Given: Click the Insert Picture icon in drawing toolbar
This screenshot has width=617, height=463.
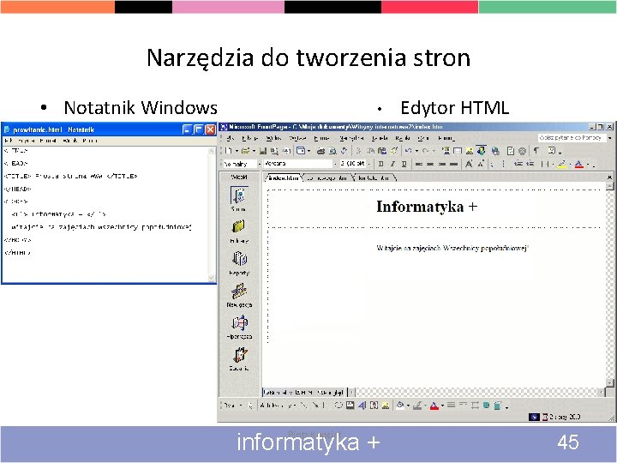Looking at the screenshot, I should point(386,405).
